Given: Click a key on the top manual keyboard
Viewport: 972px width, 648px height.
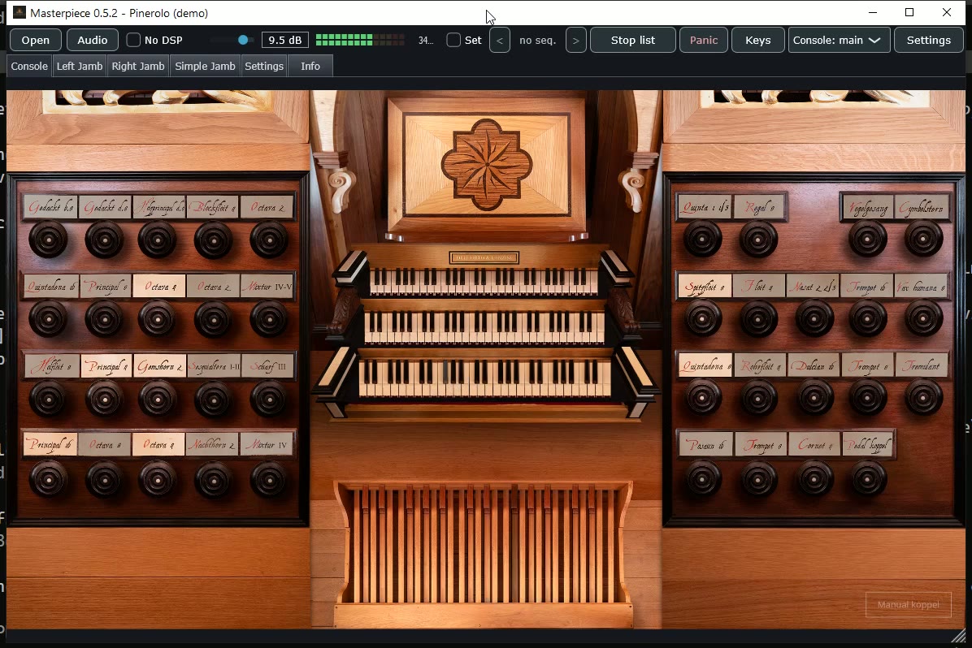Looking at the screenshot, I should point(484,282).
